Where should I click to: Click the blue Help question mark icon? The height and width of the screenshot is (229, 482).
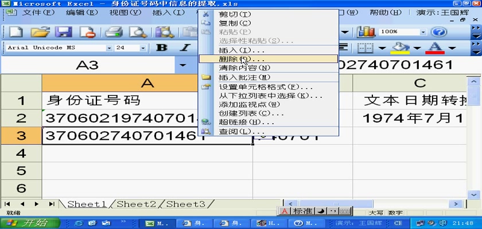pyautogui.click(x=439, y=32)
